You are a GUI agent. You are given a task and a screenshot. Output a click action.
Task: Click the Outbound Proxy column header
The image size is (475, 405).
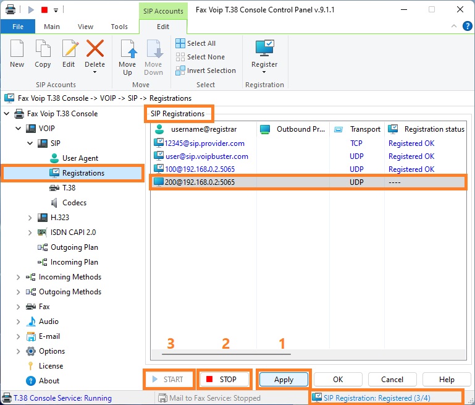(x=293, y=129)
